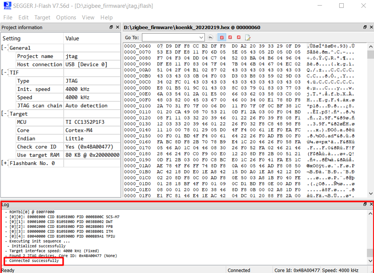Click the hex view scrollbar thumb
Image resolution: width=374 pixels, height=273 pixels.
coord(371,54)
